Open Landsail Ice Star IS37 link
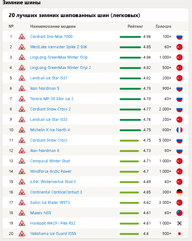The image size is (192, 241). tap(49, 78)
